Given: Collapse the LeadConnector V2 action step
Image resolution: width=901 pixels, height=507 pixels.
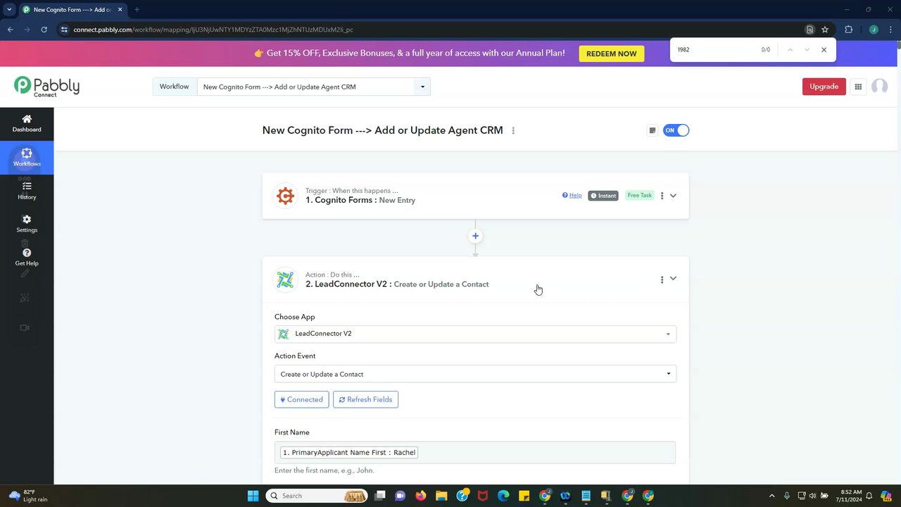Looking at the screenshot, I should pos(673,279).
